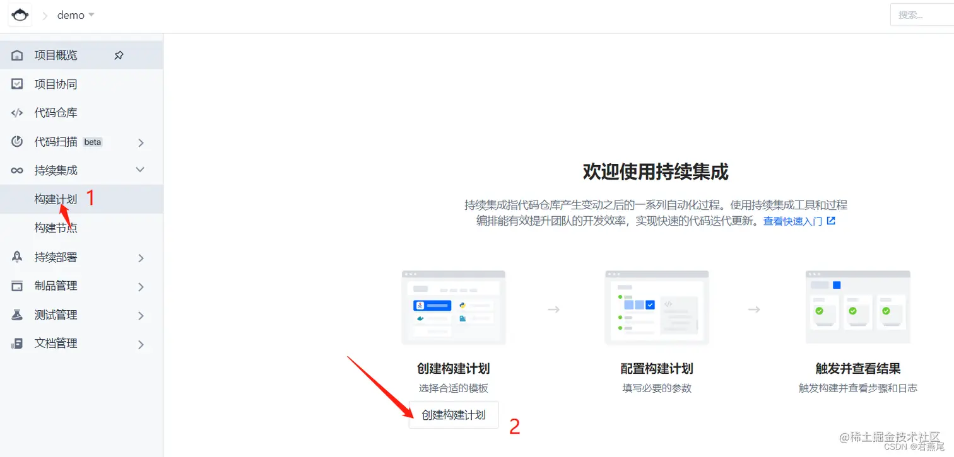Unpin 项目概览 using the pin toggle
Screen dimensions: 954x457
[119, 55]
